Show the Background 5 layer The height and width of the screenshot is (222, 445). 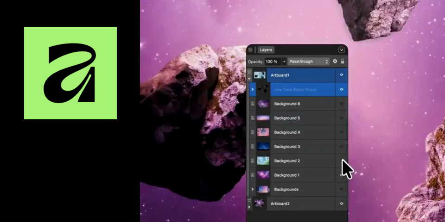pos(342,118)
